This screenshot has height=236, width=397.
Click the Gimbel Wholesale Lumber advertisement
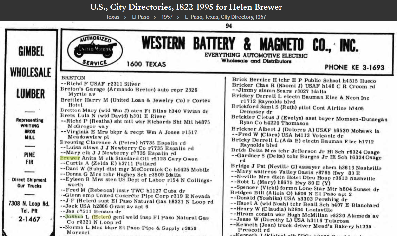pyautogui.click(x=31, y=72)
